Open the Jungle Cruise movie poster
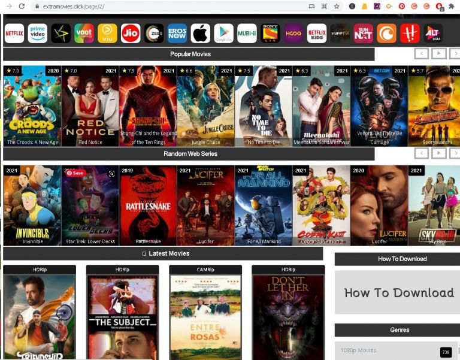The height and width of the screenshot is (360, 460). click(205, 106)
